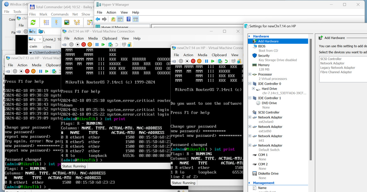Select Add Hardware in the hardware tree

click(x=268, y=41)
